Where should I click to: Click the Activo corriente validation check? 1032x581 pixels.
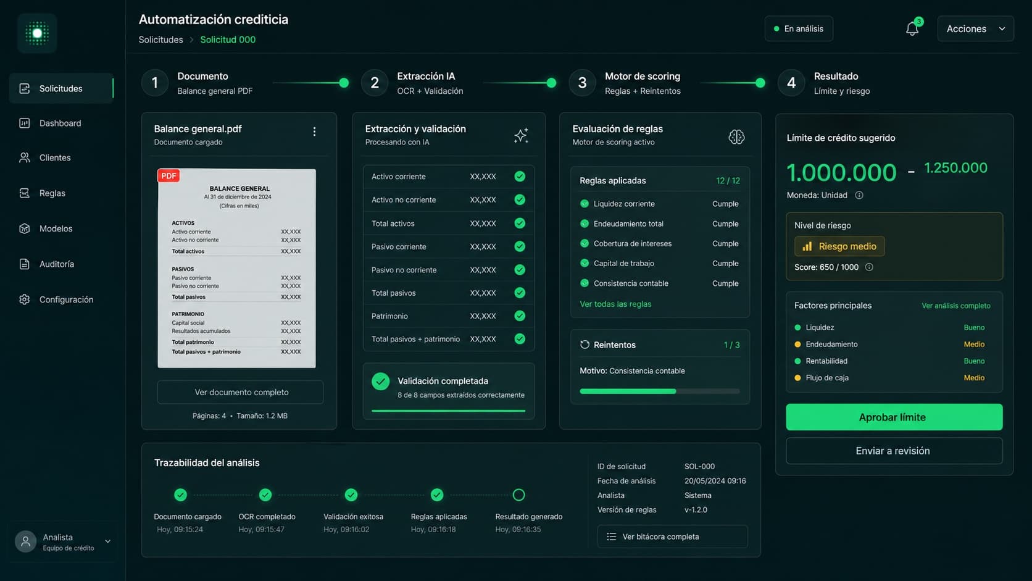(520, 177)
